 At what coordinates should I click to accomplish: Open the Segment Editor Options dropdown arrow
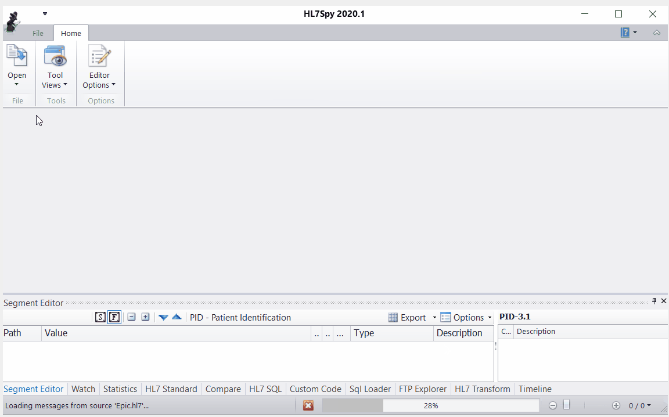490,318
